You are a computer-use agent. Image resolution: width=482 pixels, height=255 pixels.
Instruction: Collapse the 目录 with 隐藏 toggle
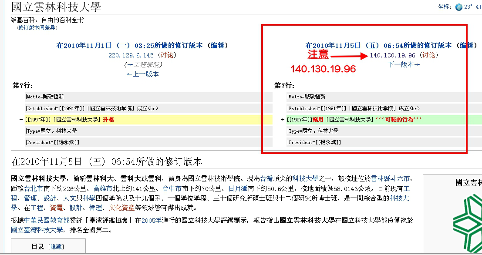coord(56,247)
